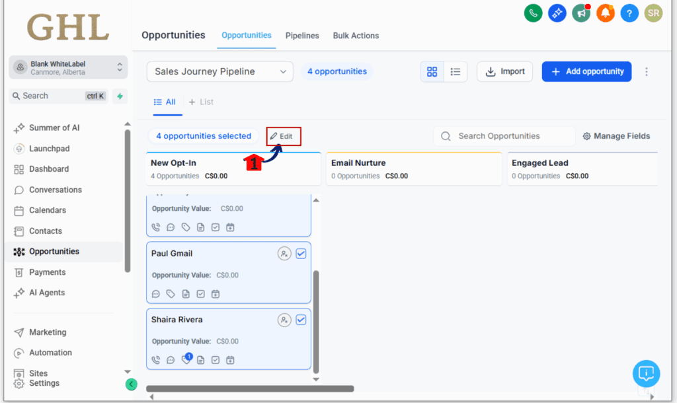
Task: Switch to board grid view icon
Action: pyautogui.click(x=432, y=71)
